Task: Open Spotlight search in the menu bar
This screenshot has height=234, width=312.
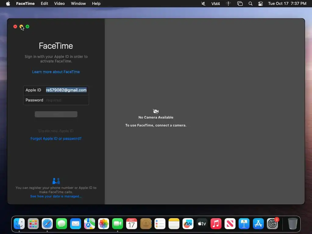Action: (250, 4)
